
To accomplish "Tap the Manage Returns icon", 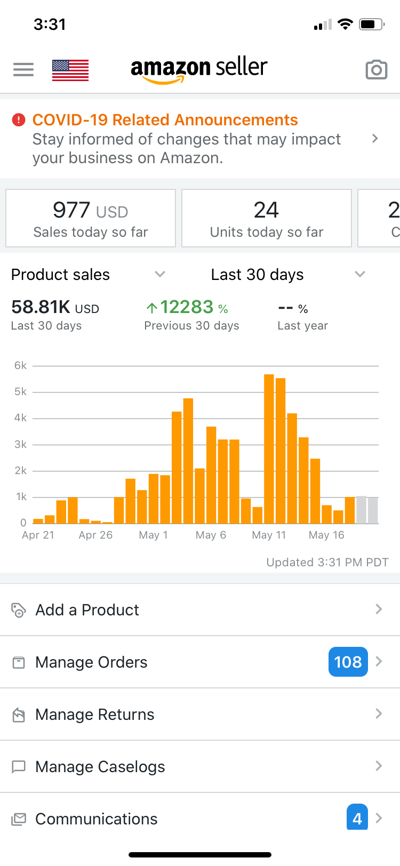I will pyautogui.click(x=19, y=715).
